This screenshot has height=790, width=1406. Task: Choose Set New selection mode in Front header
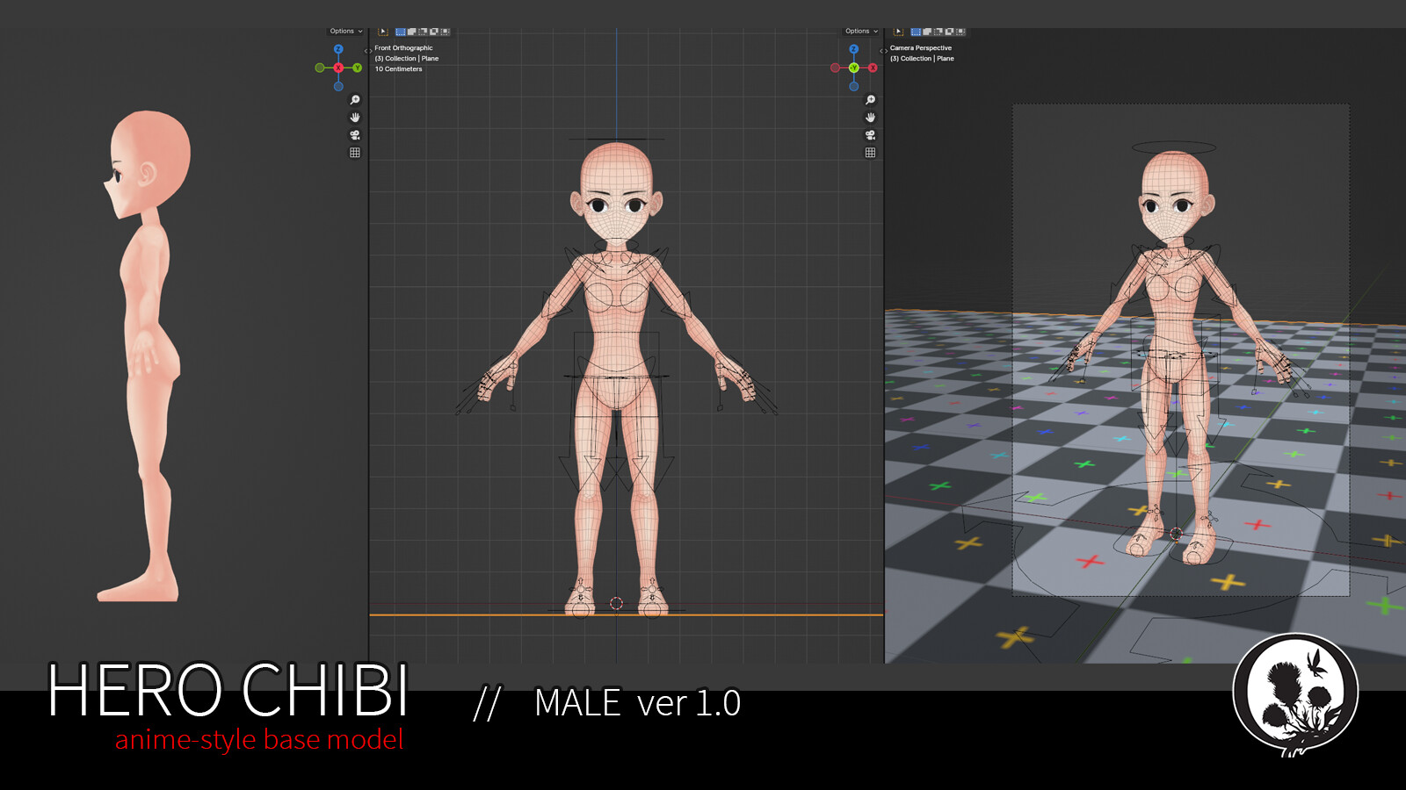(x=401, y=32)
